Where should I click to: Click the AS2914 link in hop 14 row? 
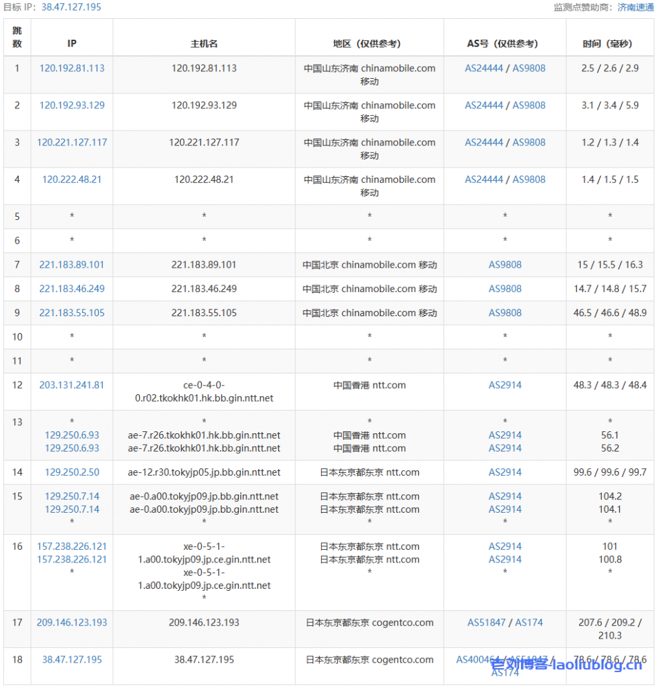point(505,472)
